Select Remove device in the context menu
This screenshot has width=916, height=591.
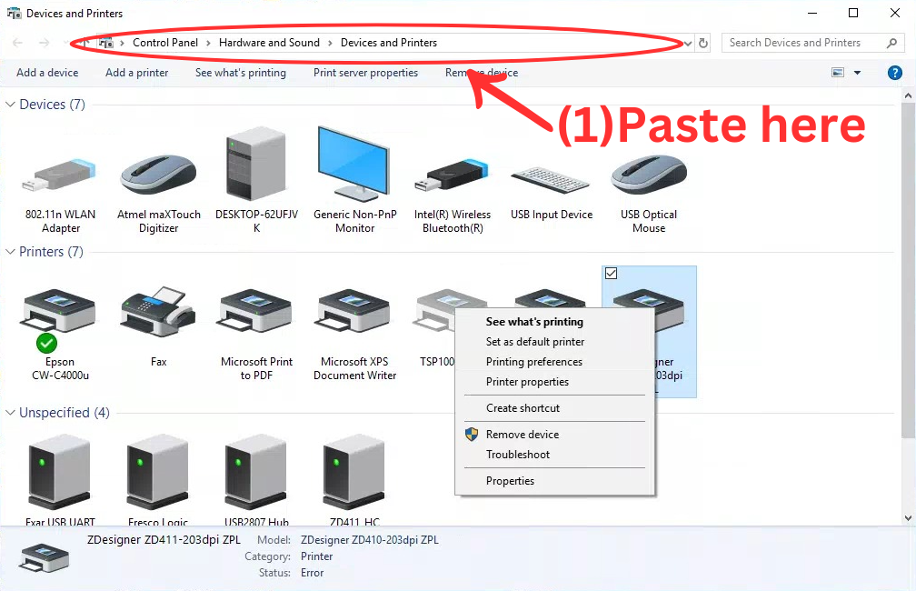click(x=523, y=434)
